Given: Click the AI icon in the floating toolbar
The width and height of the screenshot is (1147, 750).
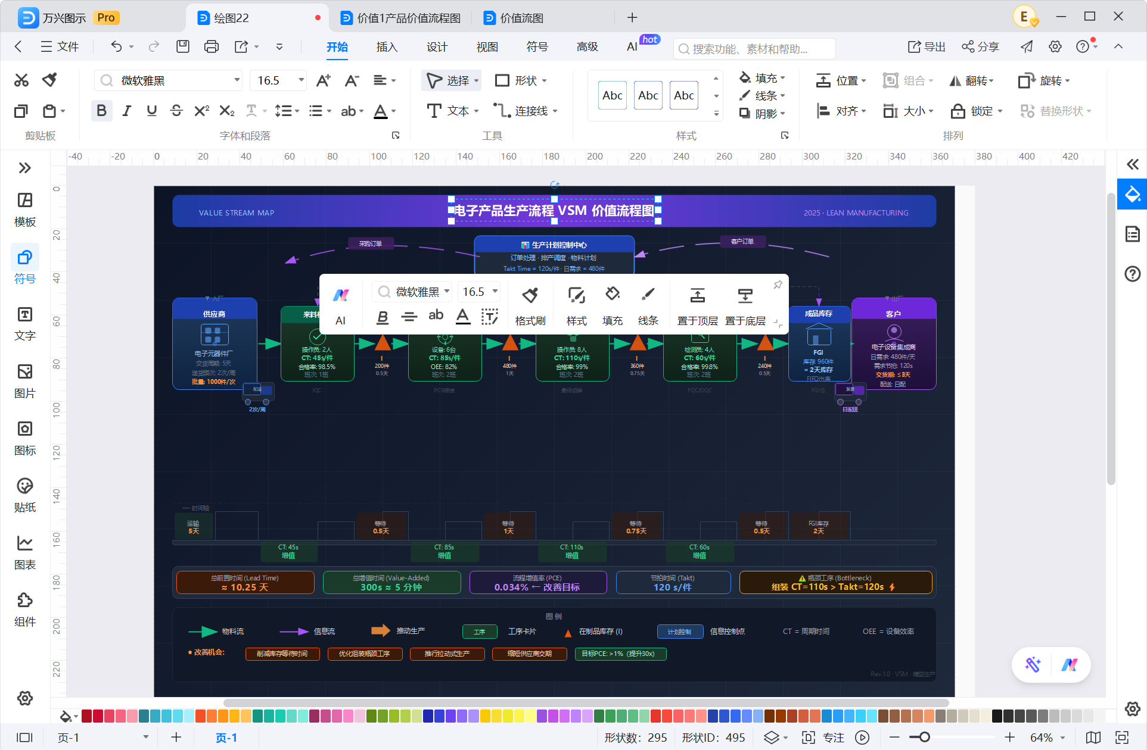Looking at the screenshot, I should coord(341,305).
